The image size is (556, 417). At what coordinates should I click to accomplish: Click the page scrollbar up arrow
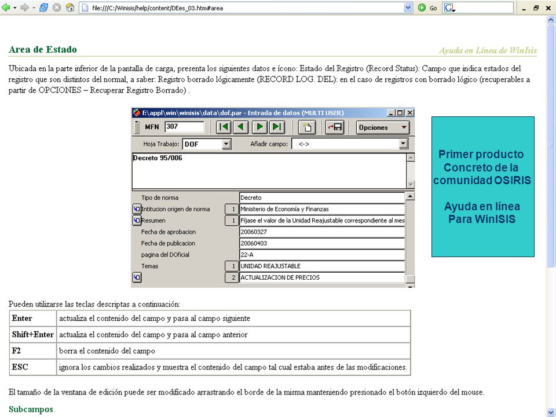pos(551,20)
